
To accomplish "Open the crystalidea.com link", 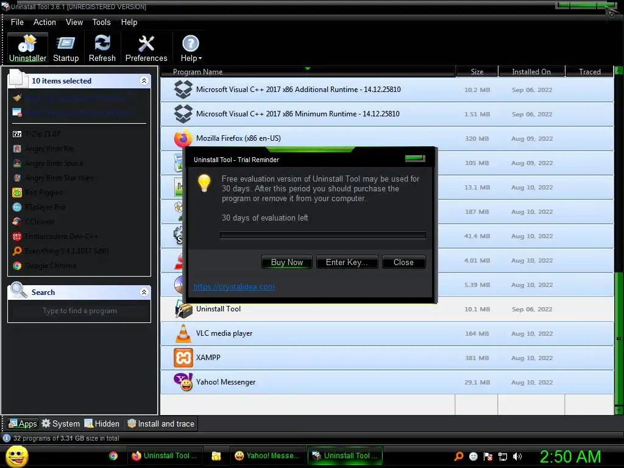I will coord(234,286).
